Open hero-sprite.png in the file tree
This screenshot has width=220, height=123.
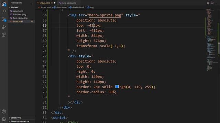pyautogui.click(x=20, y=18)
